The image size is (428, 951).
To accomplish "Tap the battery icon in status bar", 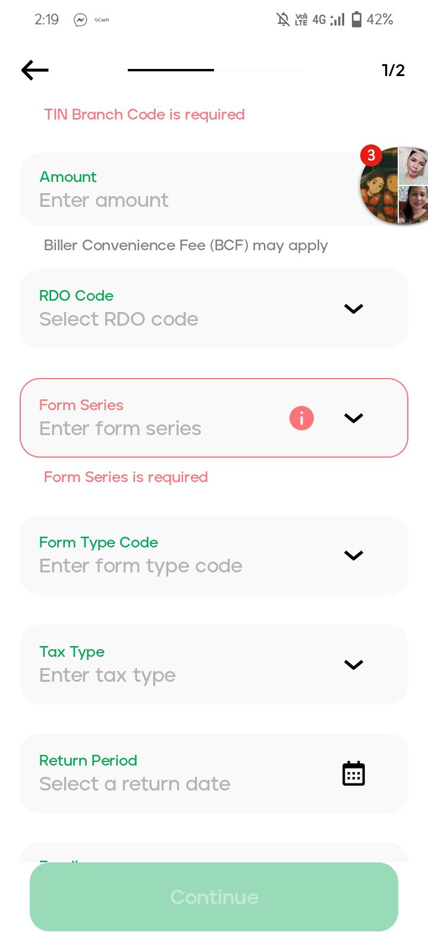I will click(357, 20).
